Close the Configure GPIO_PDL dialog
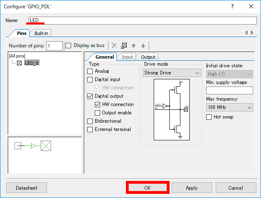This screenshot has width=261, height=198. 251,6
